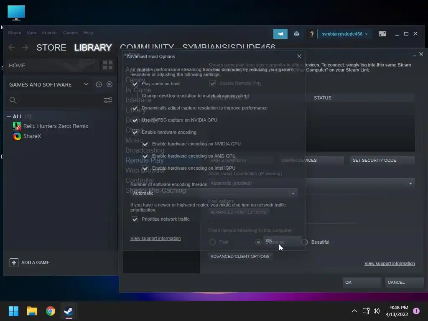Toggle Use NVFBC capture on NVIDIA GPU

pyautogui.click(x=135, y=120)
